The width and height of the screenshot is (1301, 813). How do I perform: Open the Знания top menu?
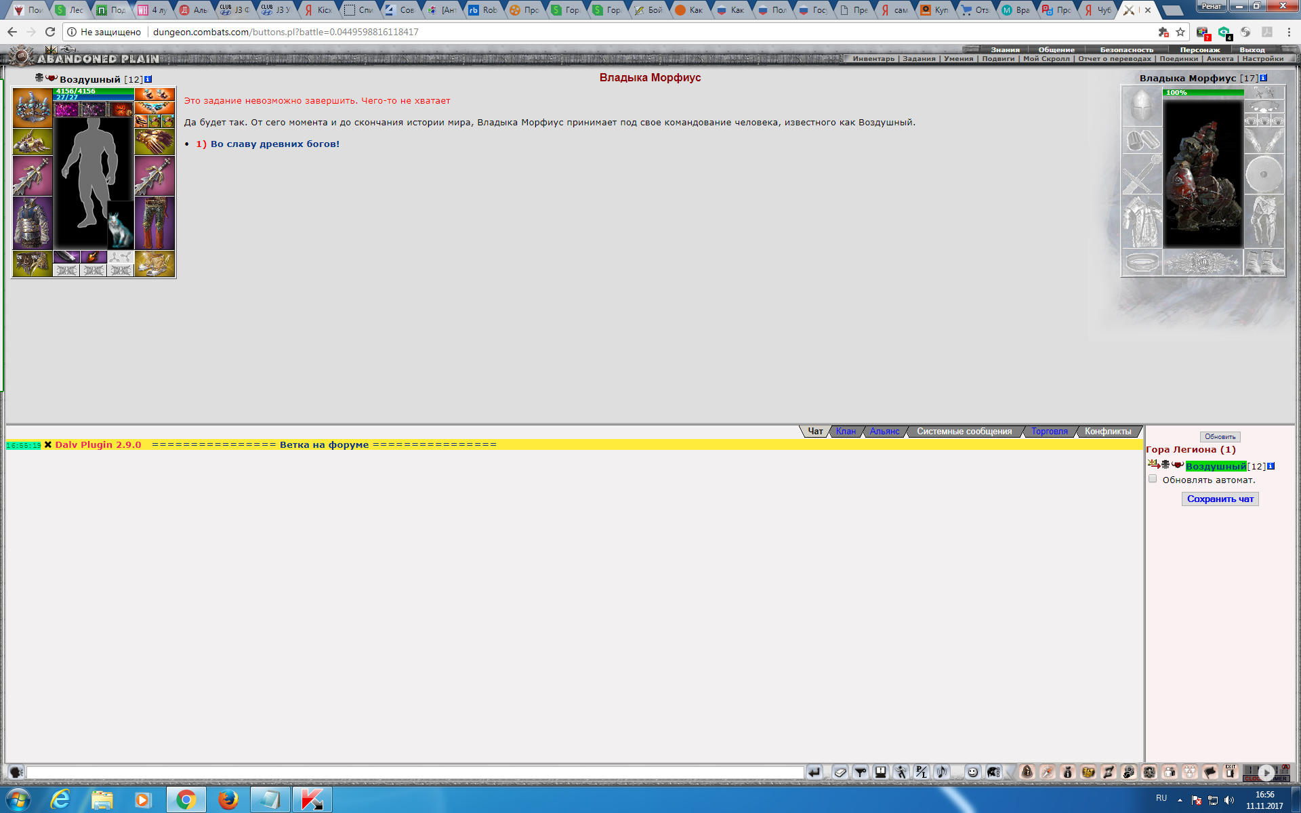tap(1005, 49)
